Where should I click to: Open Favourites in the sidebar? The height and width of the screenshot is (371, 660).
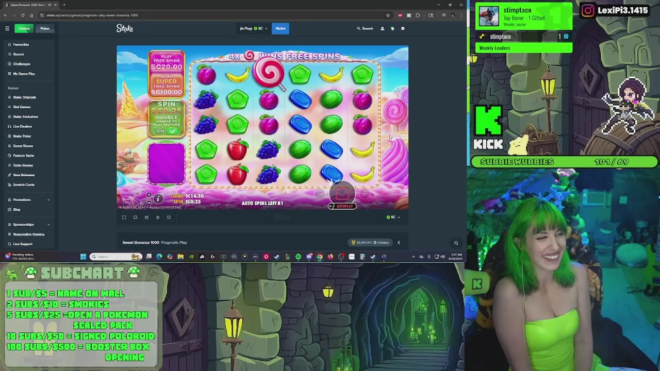click(x=21, y=45)
